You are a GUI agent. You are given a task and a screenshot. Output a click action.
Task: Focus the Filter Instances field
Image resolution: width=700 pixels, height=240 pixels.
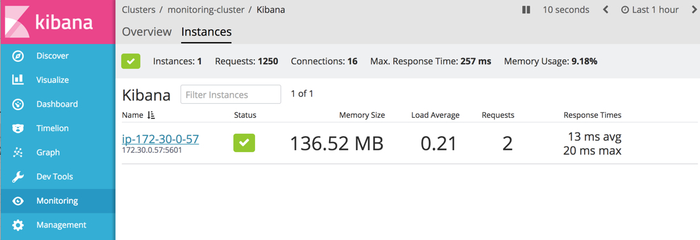tap(231, 94)
